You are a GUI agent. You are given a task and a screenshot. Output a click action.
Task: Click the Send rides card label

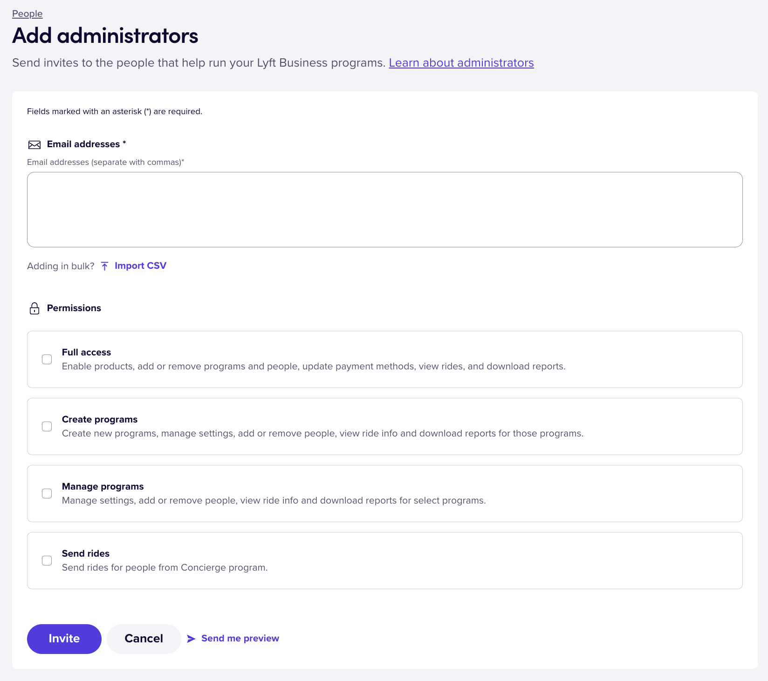coord(86,553)
